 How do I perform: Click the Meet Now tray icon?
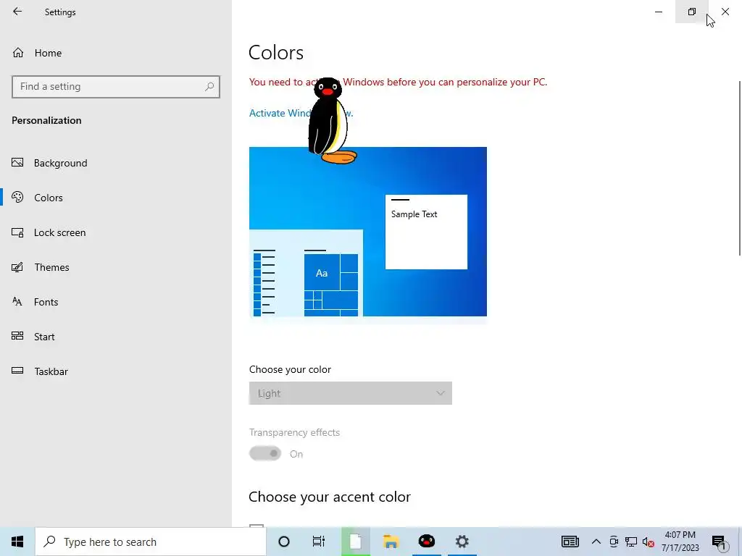click(x=614, y=542)
